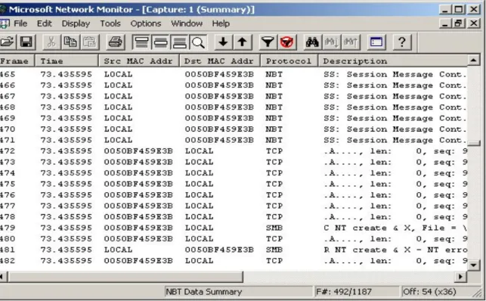Viewport: 486px width, 301px height.
Task: Click the Save floppy disk icon
Action: 26,42
